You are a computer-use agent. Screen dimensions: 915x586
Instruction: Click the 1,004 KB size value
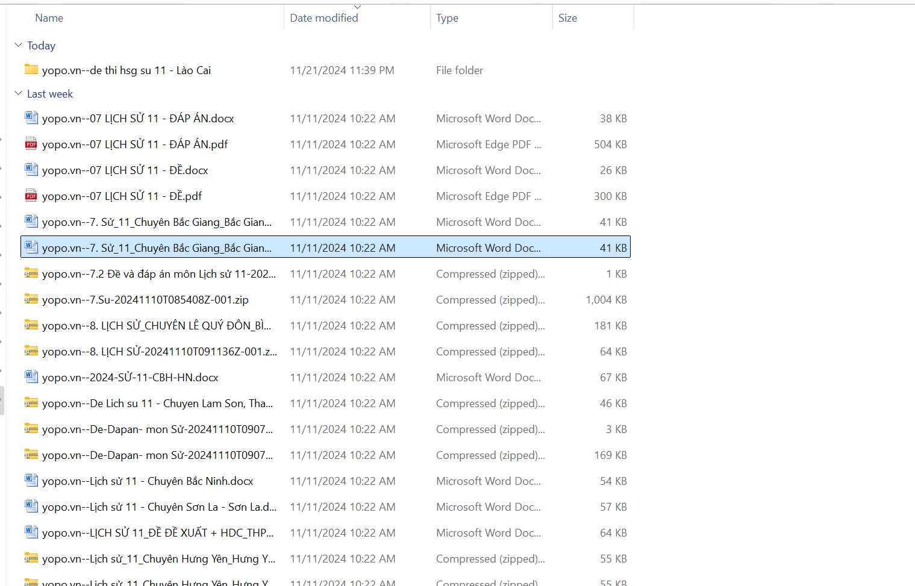coord(606,300)
